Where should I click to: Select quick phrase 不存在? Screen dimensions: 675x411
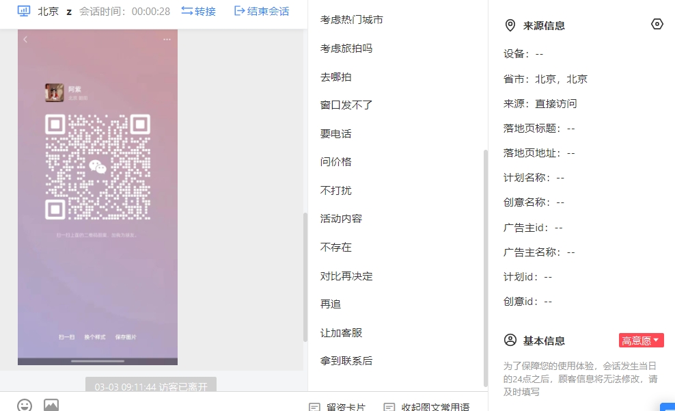(x=335, y=248)
